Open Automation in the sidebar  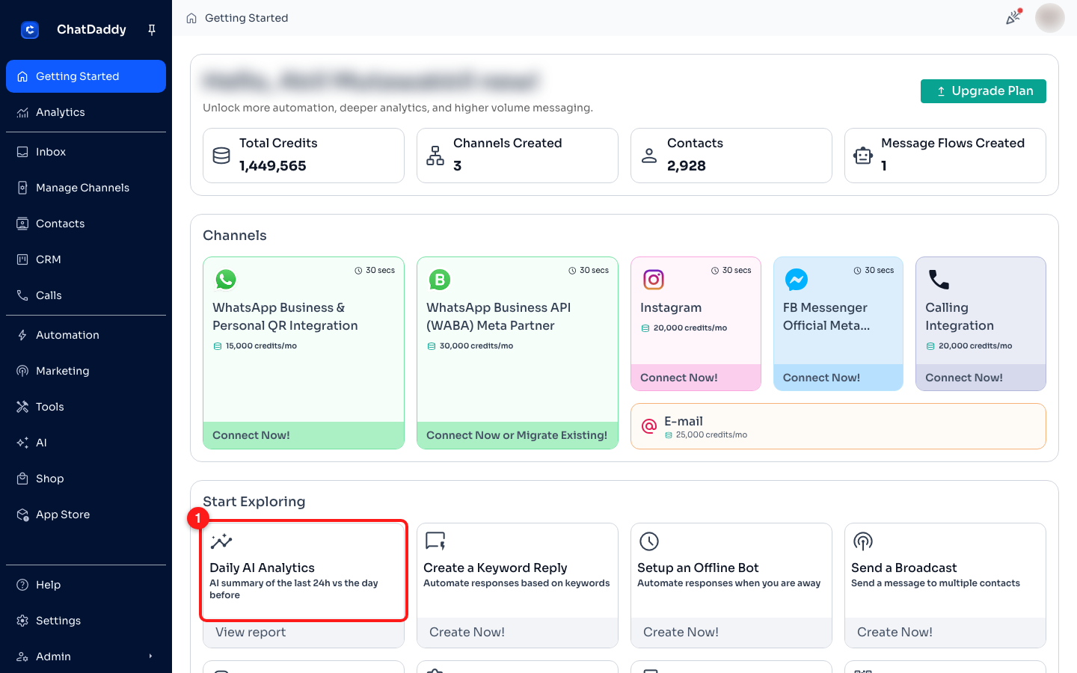click(86, 335)
